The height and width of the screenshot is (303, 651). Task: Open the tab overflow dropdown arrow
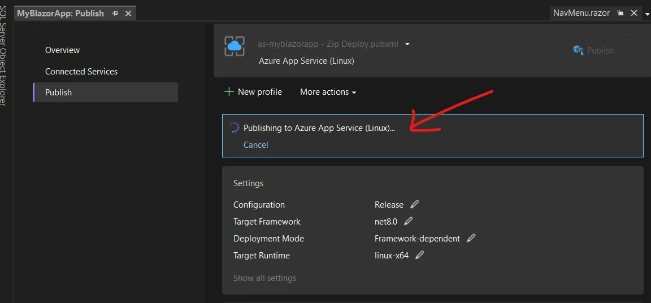(647, 14)
